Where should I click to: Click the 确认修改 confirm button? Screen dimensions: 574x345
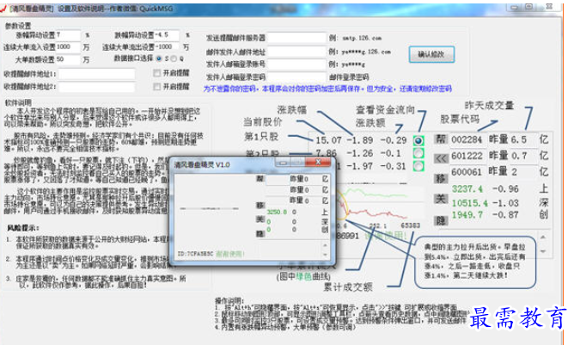431,54
